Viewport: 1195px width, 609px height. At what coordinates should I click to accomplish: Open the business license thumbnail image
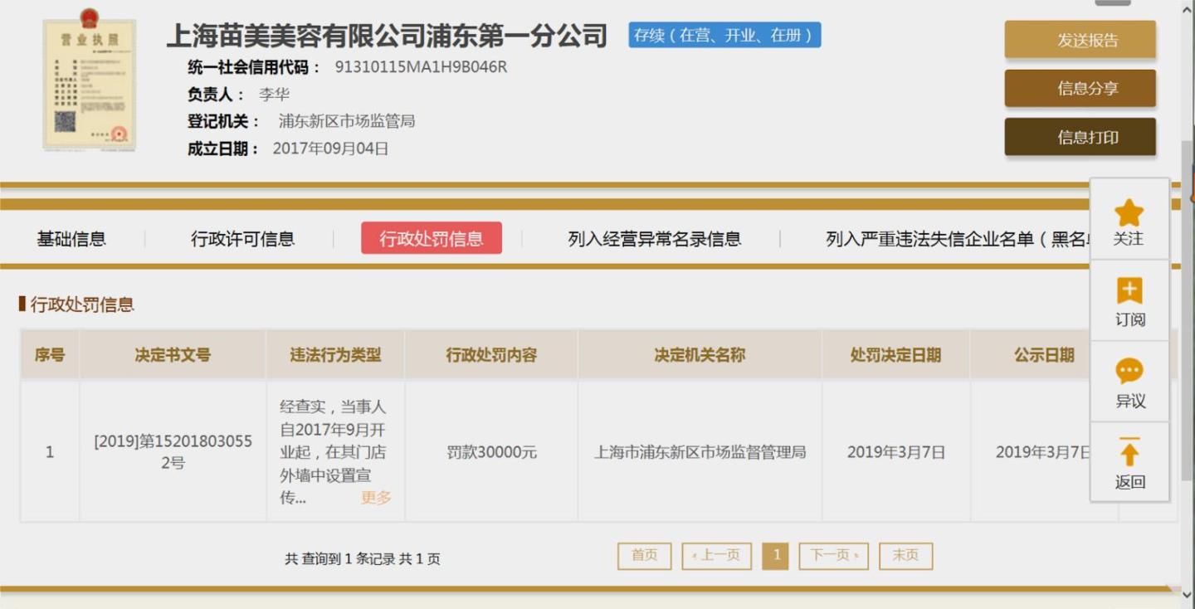coord(90,80)
